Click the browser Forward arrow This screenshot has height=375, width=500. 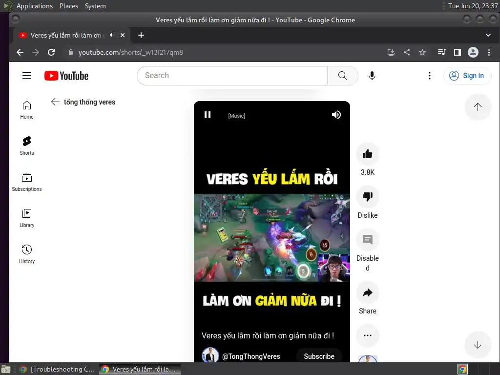35,52
